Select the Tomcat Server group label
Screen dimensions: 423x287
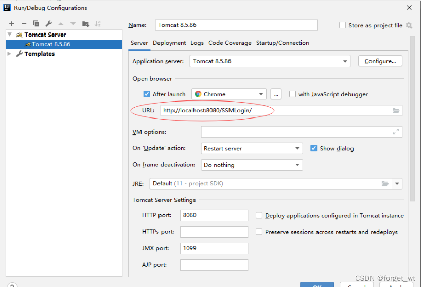[45, 35]
